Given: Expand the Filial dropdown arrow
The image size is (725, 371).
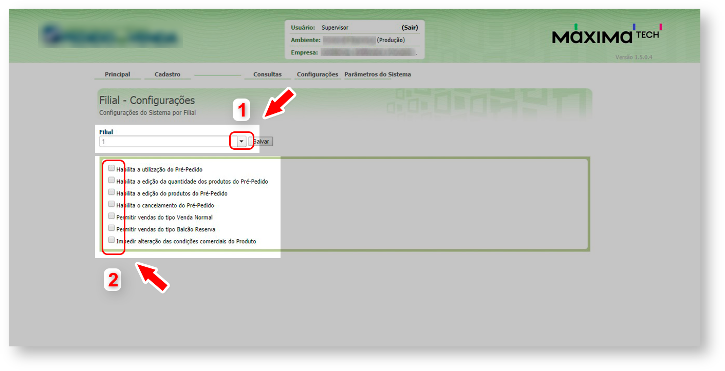Looking at the screenshot, I should [241, 141].
